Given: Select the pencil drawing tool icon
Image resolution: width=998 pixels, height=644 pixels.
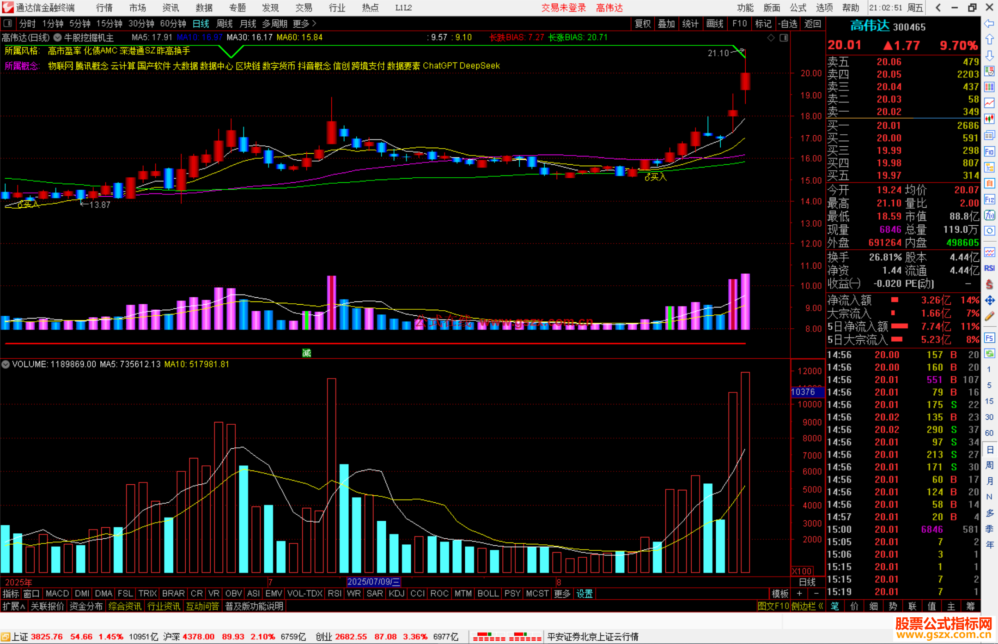Looking at the screenshot, I should pos(989,317).
